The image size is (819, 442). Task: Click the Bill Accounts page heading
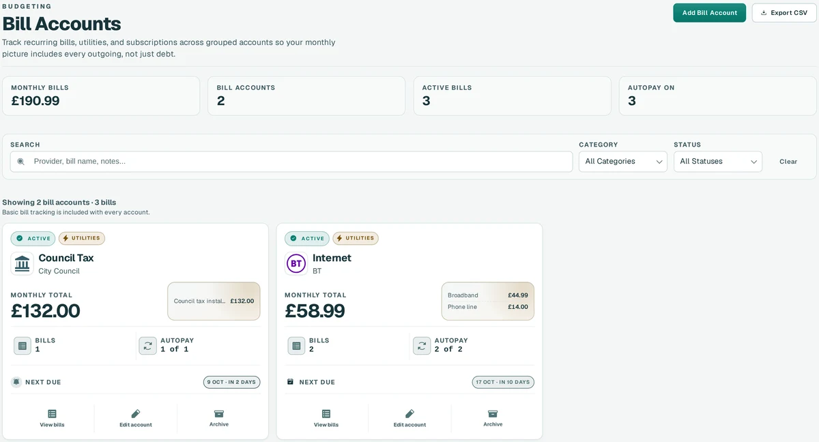pos(61,24)
